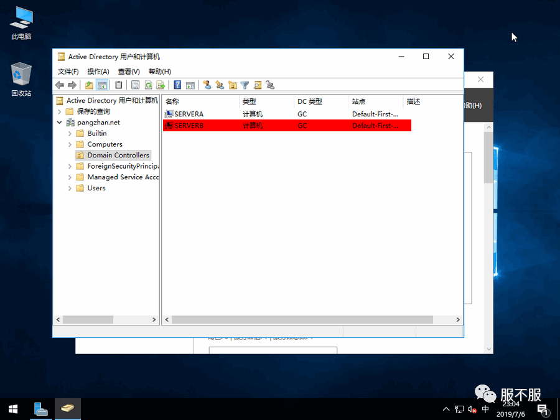Sort by the 类型 column header

coord(266,101)
